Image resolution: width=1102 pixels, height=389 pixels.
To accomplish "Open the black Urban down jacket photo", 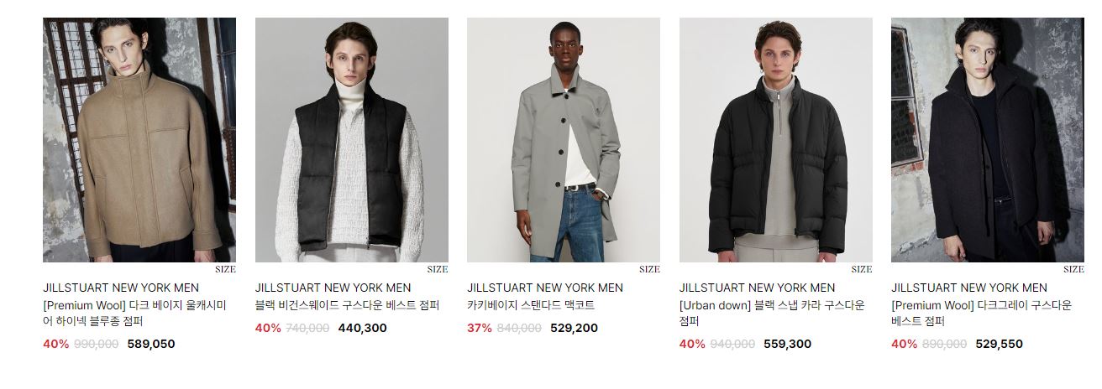I will (776, 140).
